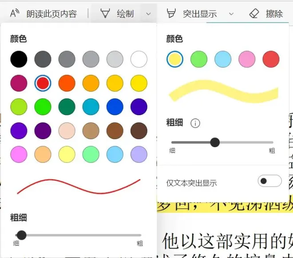Pick the dark gray draw color
Screen dimensions: 293x258
[x=43, y=59]
